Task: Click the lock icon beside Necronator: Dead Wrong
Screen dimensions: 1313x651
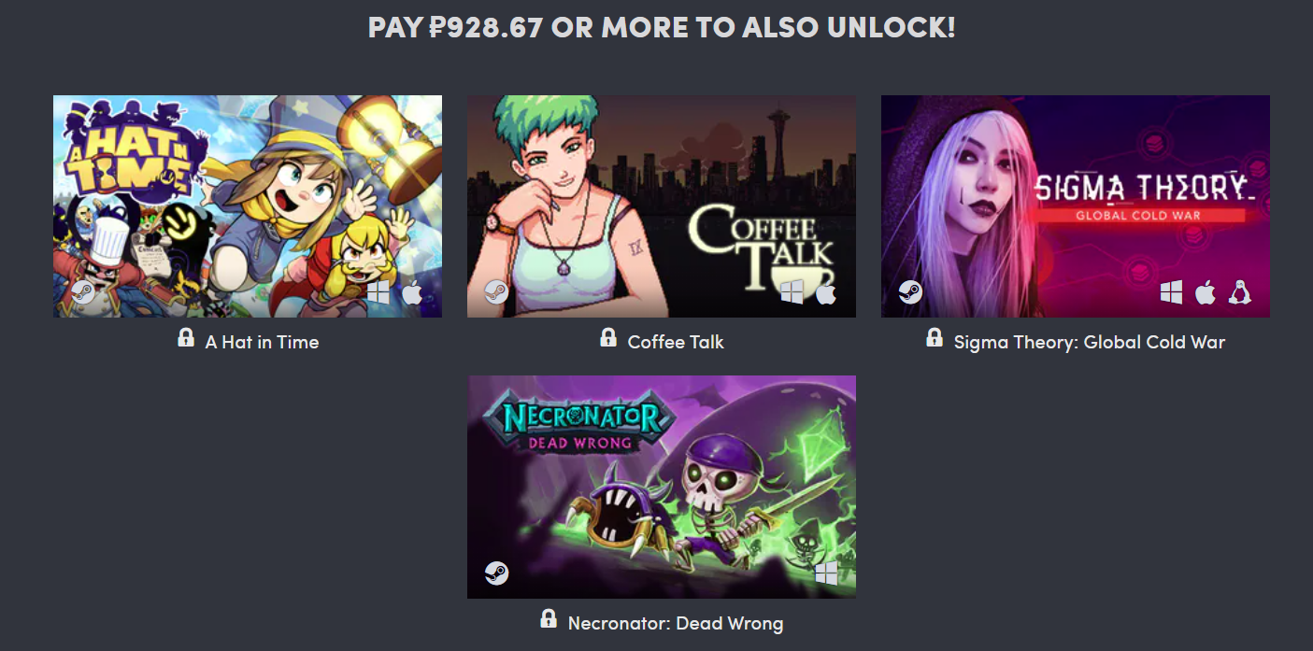Action: (x=549, y=617)
